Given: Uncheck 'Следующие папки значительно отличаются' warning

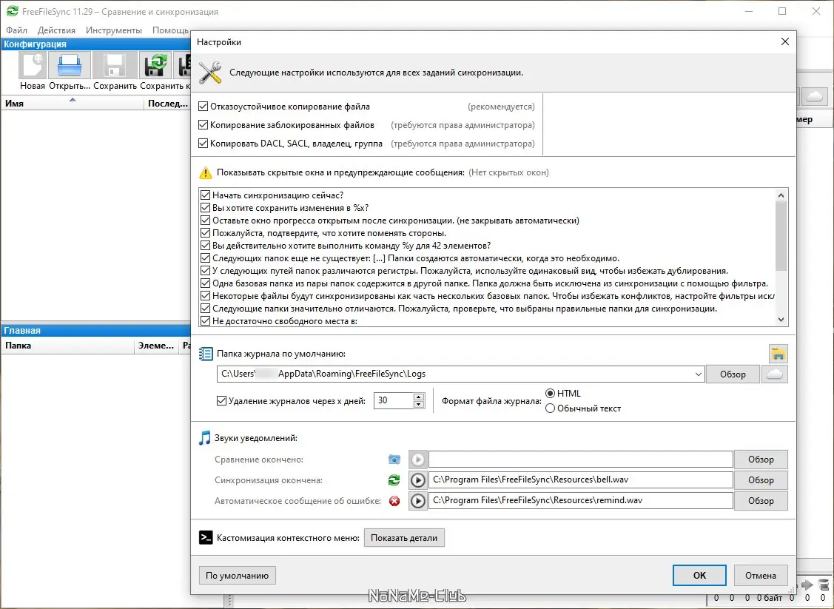Looking at the screenshot, I should pos(205,309).
